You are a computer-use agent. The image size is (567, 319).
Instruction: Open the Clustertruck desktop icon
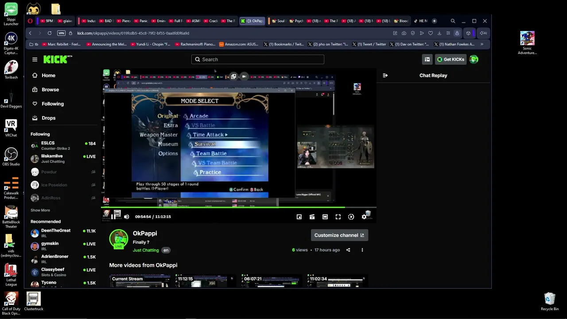click(x=34, y=301)
